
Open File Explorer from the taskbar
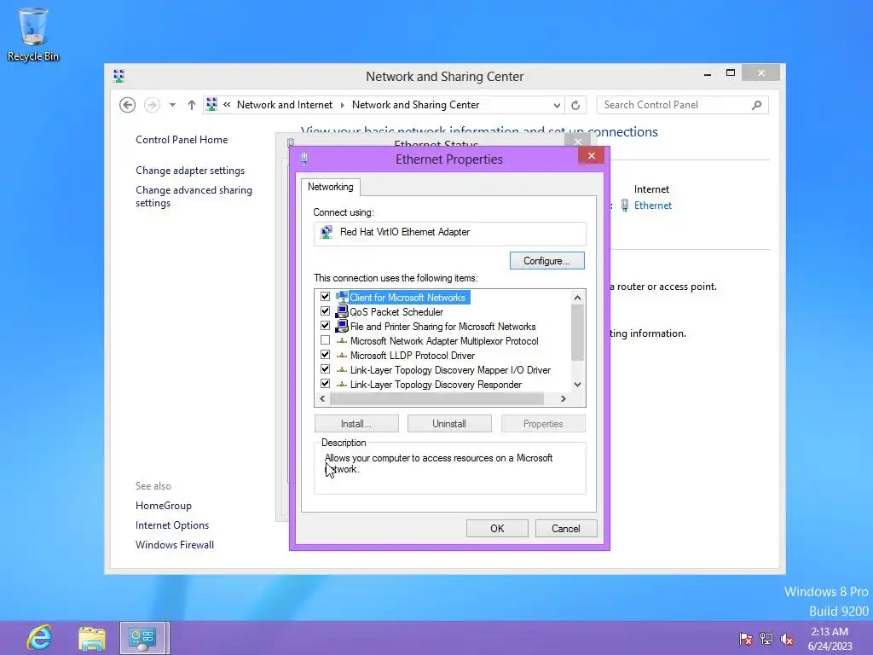click(92, 638)
